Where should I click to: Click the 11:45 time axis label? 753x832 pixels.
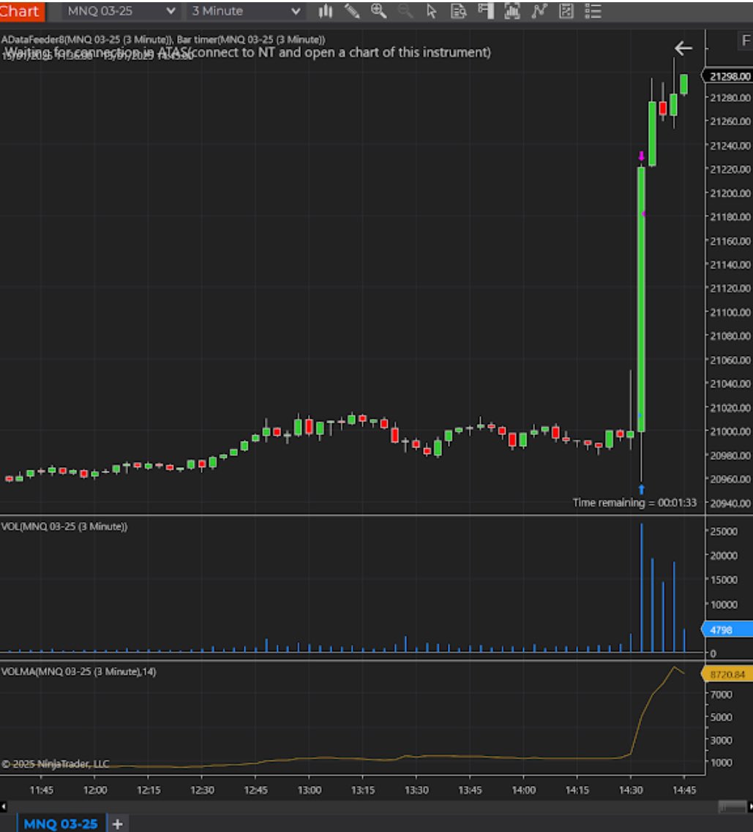[x=42, y=790]
